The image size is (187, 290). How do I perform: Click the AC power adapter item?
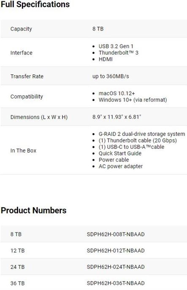point(121,166)
